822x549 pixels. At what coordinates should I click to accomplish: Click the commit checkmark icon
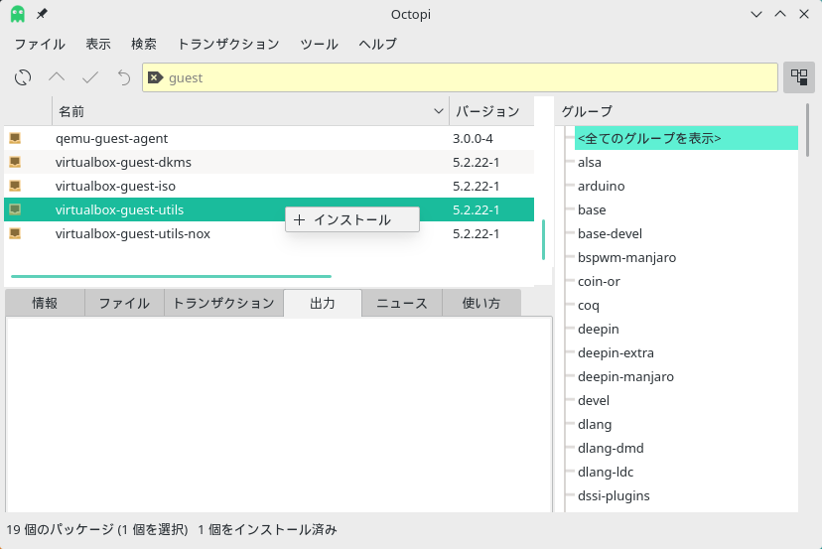pyautogui.click(x=90, y=77)
